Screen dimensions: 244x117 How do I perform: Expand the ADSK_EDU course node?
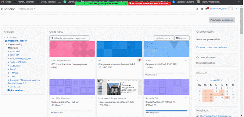pyautogui.click(x=9, y=66)
